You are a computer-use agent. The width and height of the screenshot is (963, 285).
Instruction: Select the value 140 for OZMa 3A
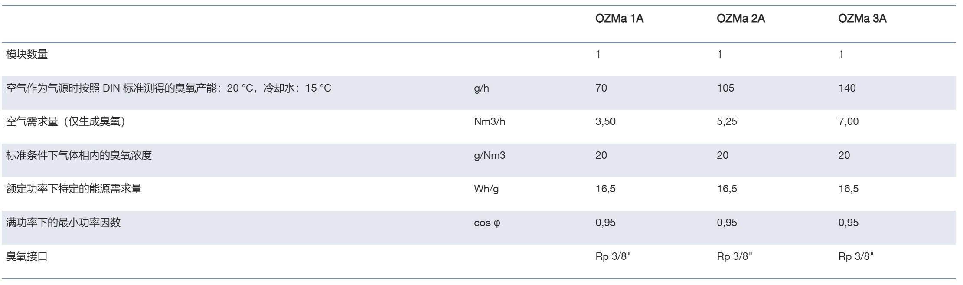pyautogui.click(x=847, y=88)
